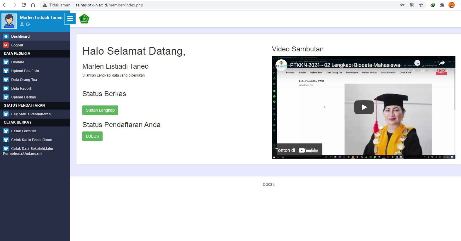The width and height of the screenshot is (461, 241).
Task: Click the LULUS status button
Action: (x=92, y=136)
